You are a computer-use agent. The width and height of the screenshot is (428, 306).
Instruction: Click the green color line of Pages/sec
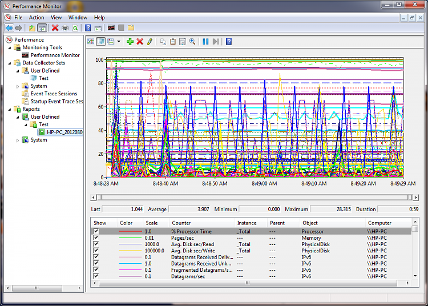click(130, 237)
